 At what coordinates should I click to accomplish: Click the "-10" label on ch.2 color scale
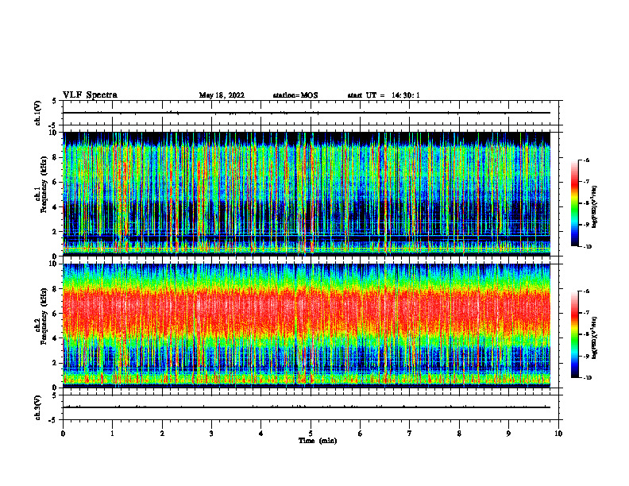(587, 378)
